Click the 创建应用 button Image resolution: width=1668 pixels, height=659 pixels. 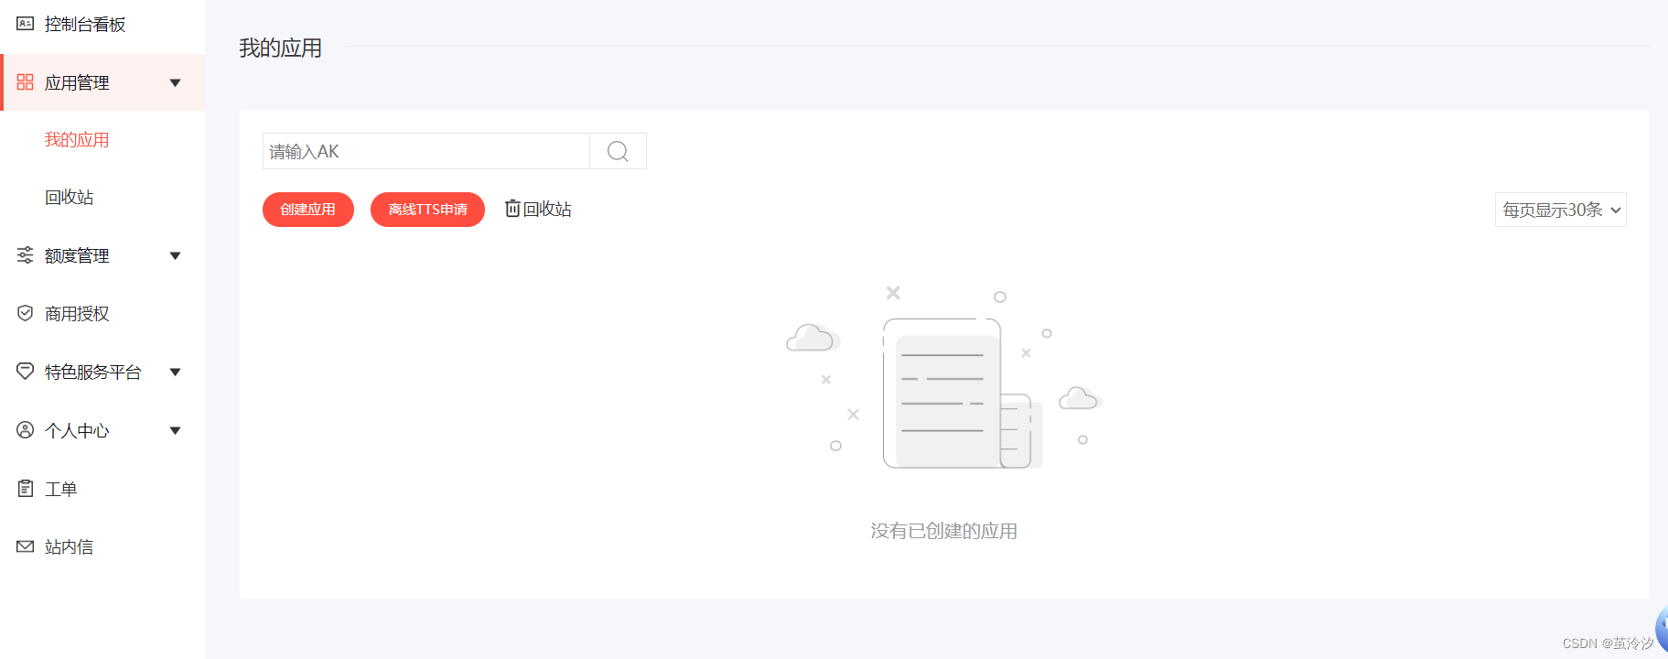point(307,210)
